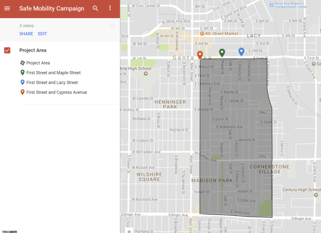Click the blue map pin near E 2nd St
The width and height of the screenshot is (321, 233).
241,52
